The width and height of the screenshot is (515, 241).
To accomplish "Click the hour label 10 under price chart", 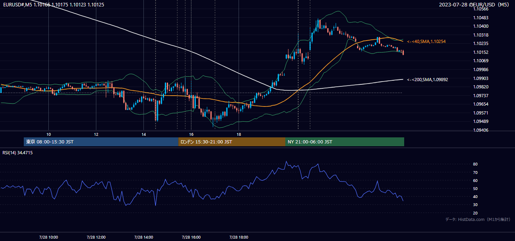I will [x=48, y=134].
